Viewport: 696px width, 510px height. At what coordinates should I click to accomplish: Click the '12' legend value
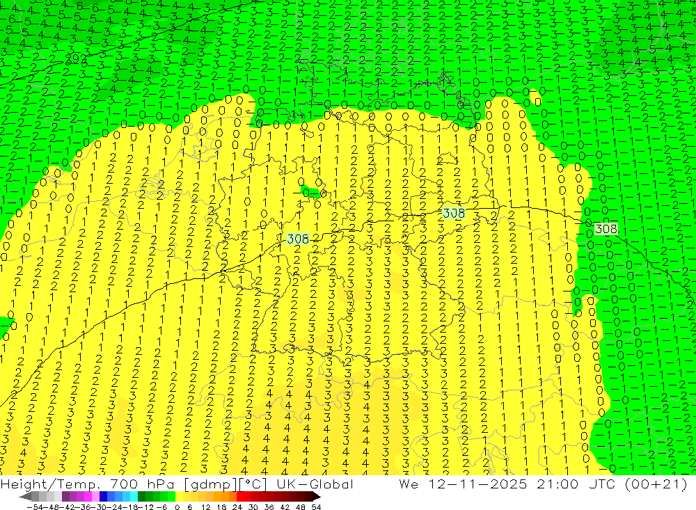coord(205,507)
